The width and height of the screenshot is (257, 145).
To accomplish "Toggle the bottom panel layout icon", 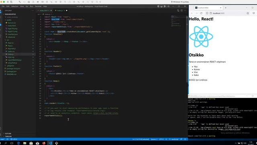I will (161, 6).
